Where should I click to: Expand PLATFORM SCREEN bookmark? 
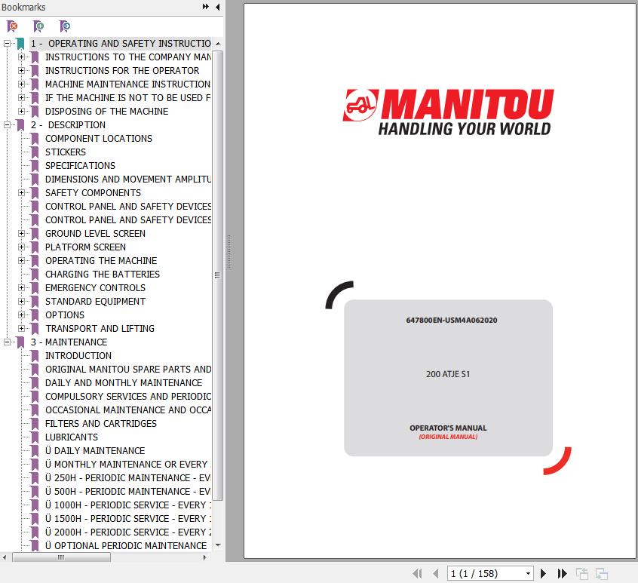(x=22, y=247)
